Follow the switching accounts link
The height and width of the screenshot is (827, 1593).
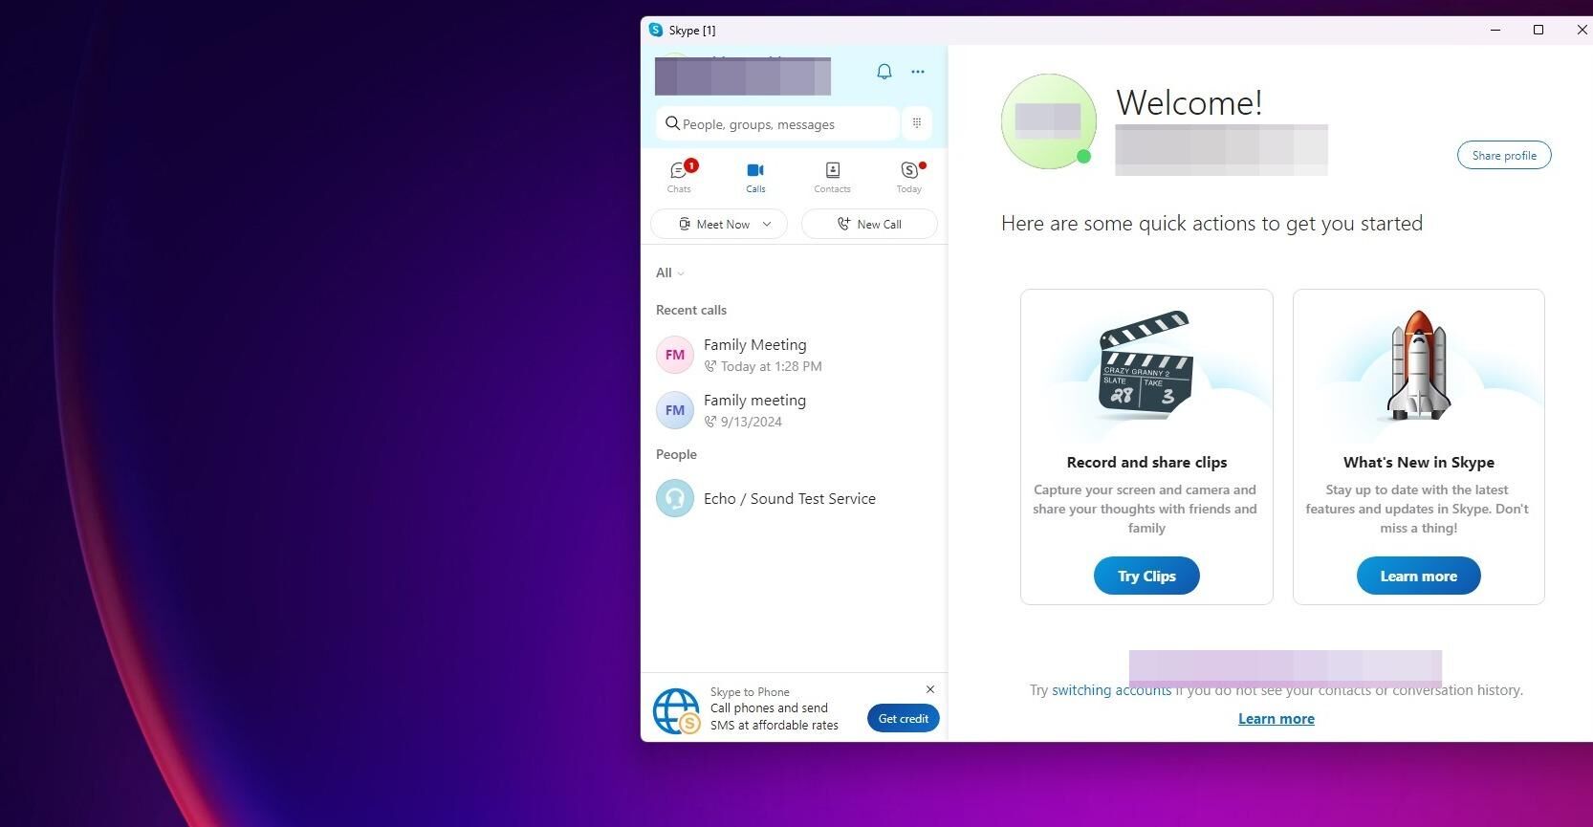tap(1111, 690)
